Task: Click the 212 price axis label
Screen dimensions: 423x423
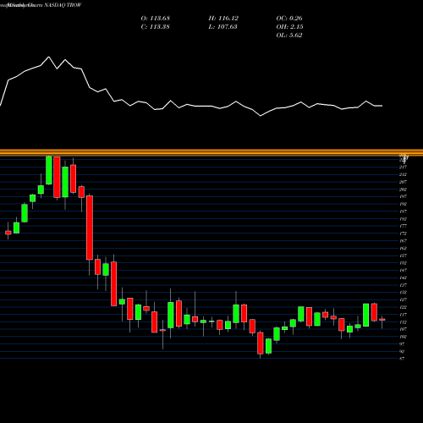Action: pos(403,174)
